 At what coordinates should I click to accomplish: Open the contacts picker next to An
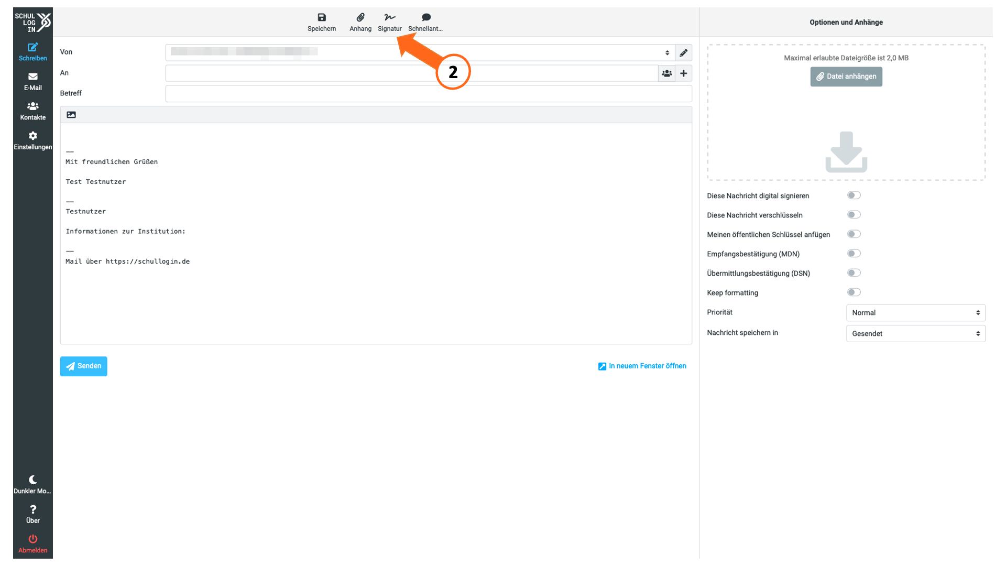[x=666, y=73]
